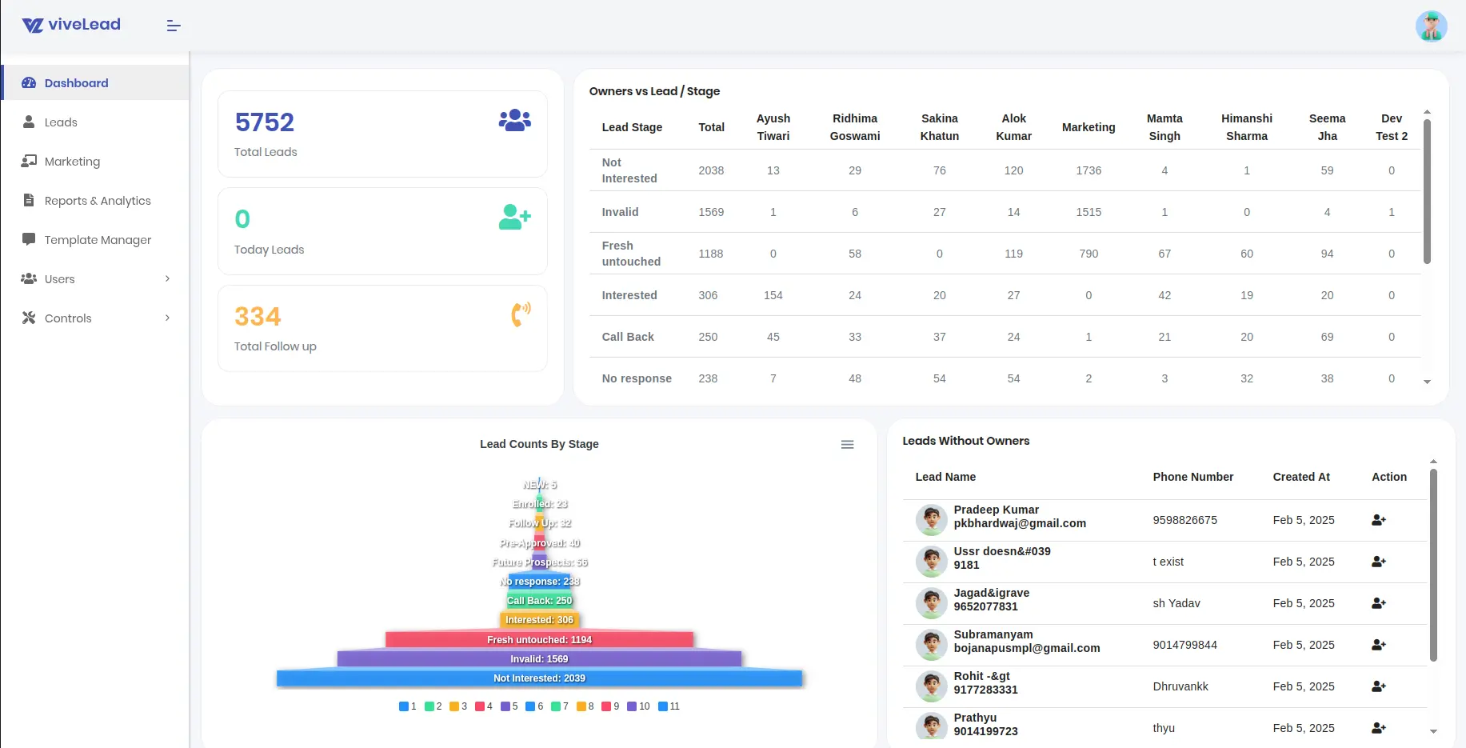Select Dashboard in the sidebar
1466x748 pixels.
76,82
